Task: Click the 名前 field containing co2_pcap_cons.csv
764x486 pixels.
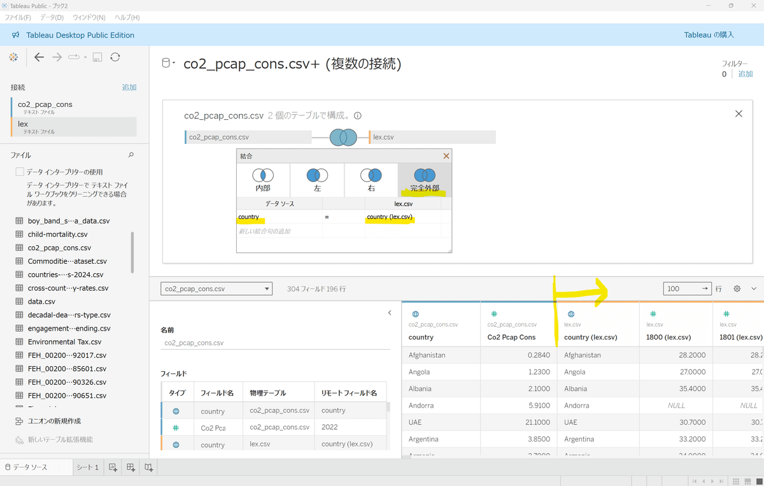Action: pos(275,343)
